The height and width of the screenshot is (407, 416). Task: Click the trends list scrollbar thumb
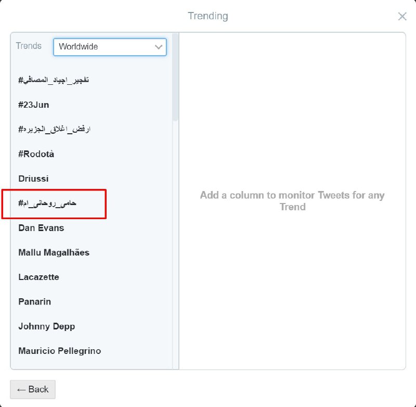(x=175, y=78)
